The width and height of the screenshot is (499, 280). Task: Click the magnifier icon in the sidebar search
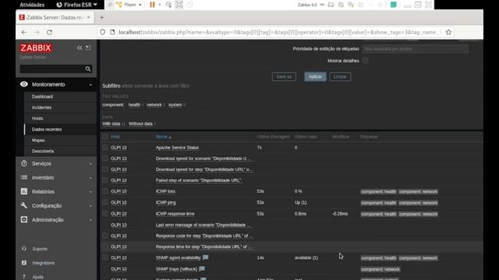pos(88,69)
